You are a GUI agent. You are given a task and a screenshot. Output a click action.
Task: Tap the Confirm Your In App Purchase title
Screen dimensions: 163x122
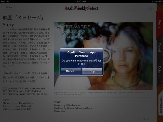[x=81, y=54]
